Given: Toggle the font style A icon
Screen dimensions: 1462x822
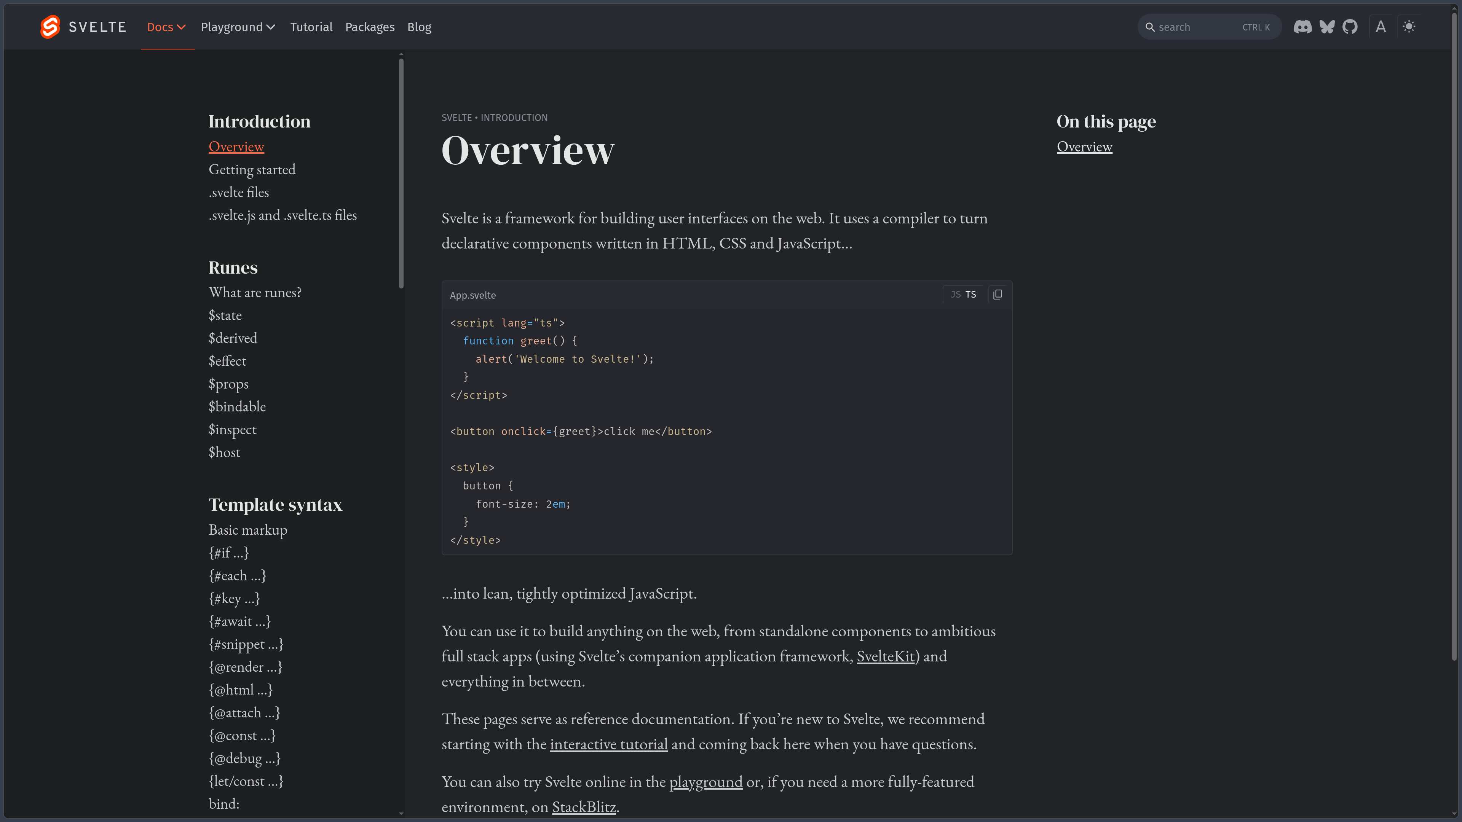Looking at the screenshot, I should 1381,27.
